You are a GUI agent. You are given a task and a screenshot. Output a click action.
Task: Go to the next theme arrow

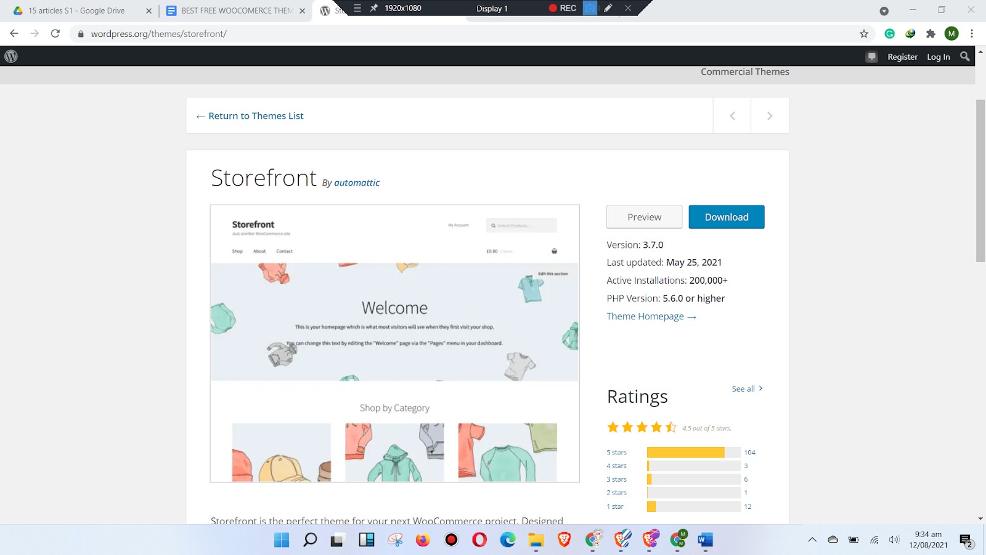pyautogui.click(x=770, y=116)
